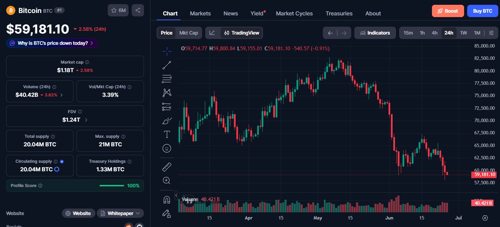Click Treasury Holdings info icon
Image resolution: width=500 pixels, height=227 pixels.
point(130,161)
